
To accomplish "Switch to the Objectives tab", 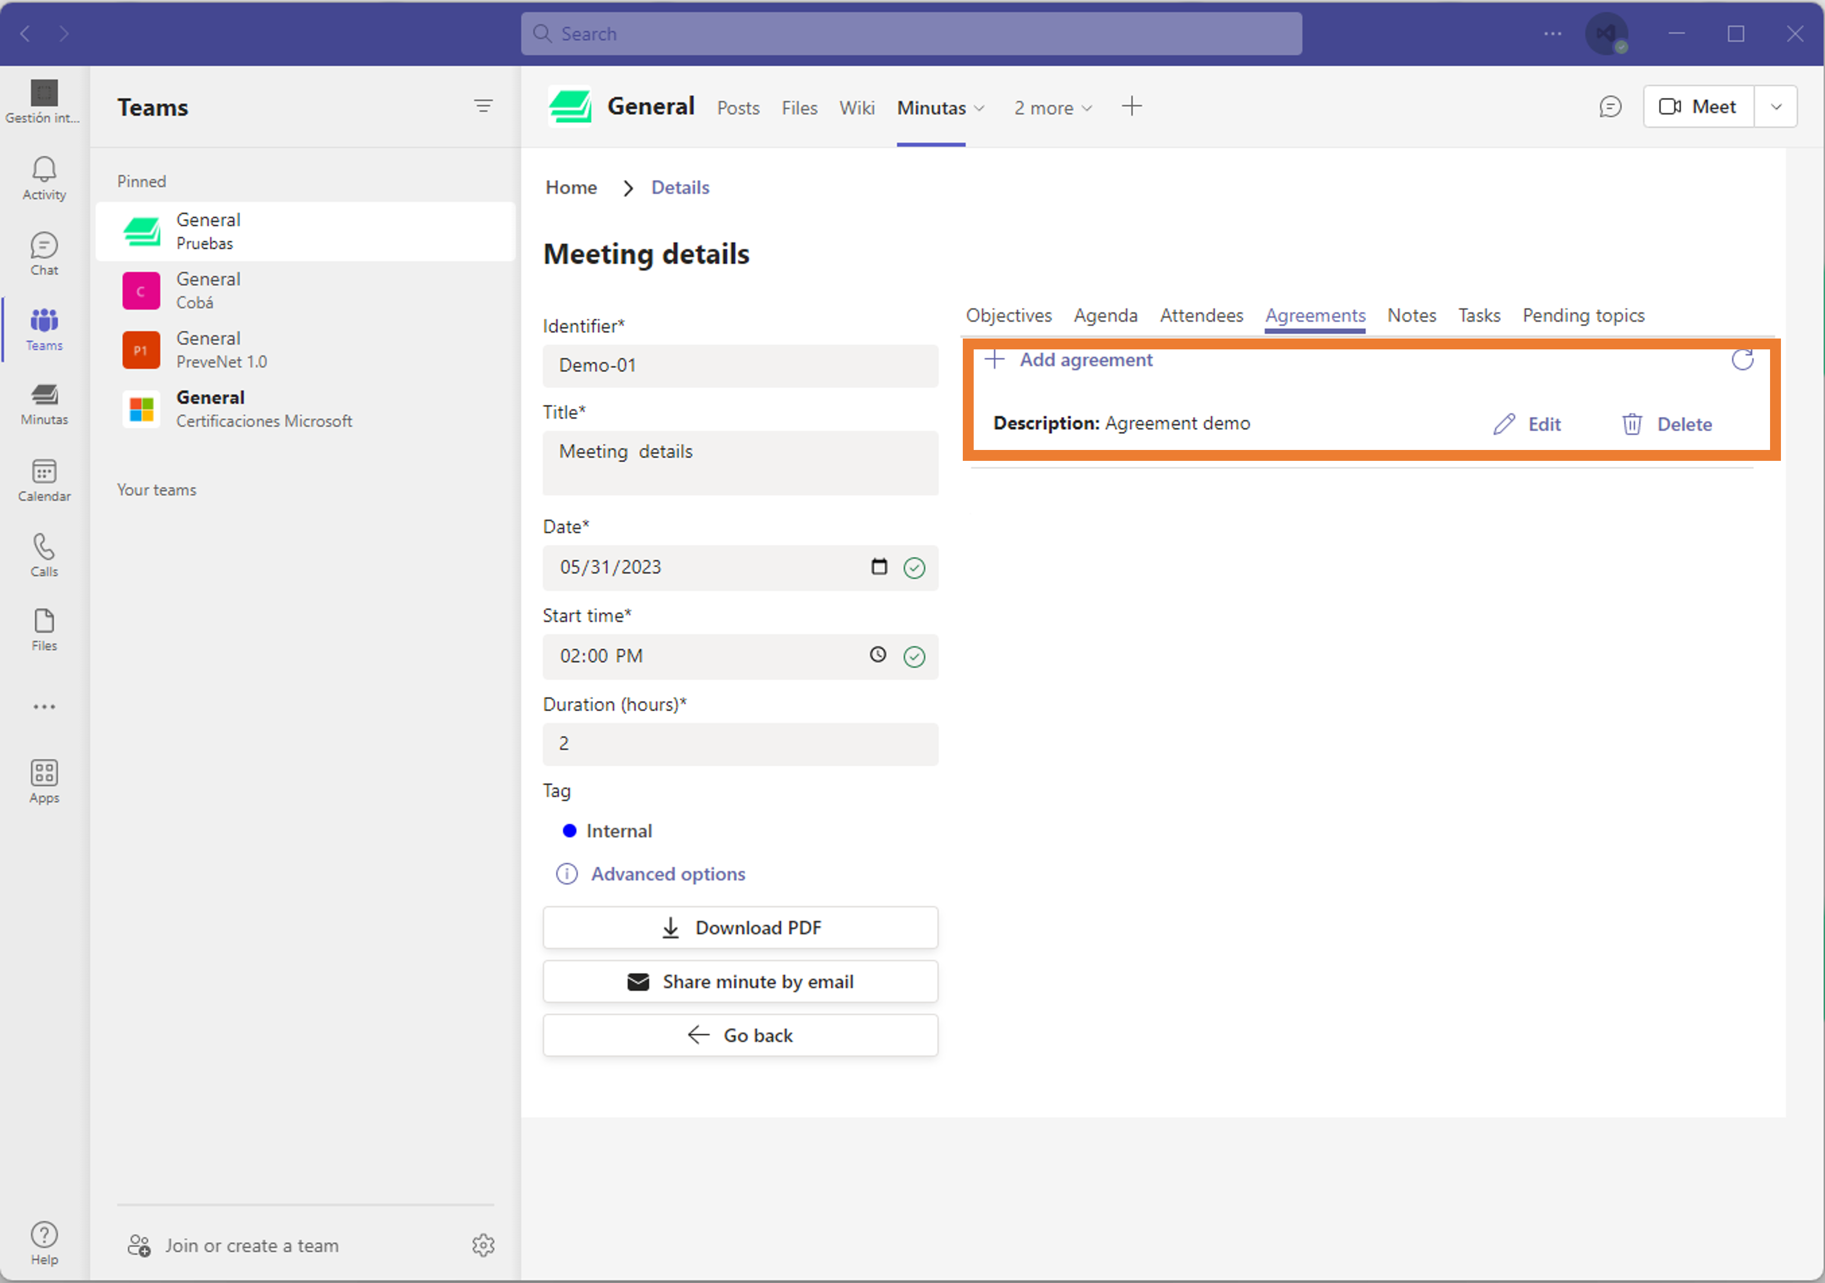I will [x=1008, y=316].
